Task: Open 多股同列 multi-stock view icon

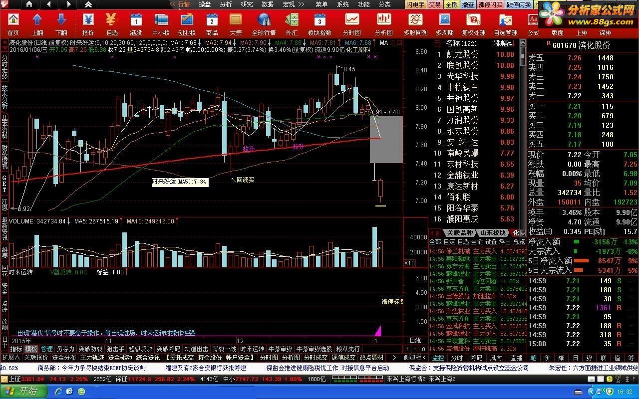Action: click(416, 24)
